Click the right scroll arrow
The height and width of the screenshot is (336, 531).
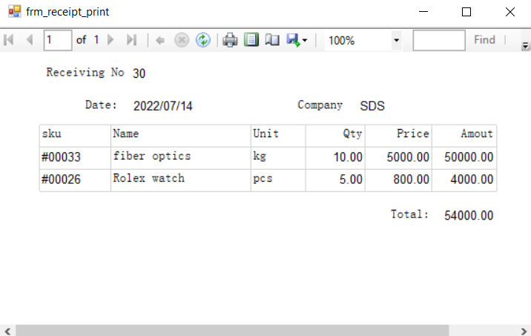[x=524, y=330]
